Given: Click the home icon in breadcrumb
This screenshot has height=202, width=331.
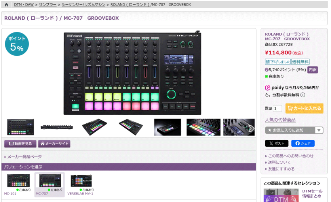Looking at the screenshot, I should click(x=6, y=5).
